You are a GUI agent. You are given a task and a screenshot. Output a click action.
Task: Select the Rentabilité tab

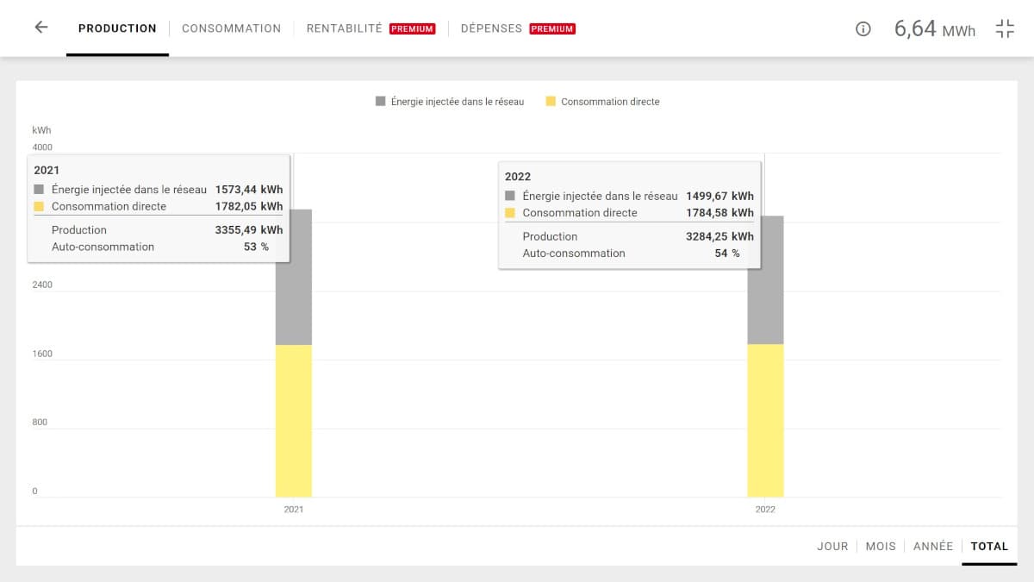pos(344,28)
